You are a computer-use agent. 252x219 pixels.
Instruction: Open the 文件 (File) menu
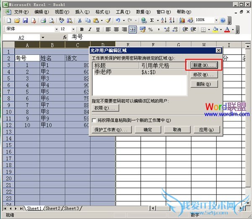click(x=21, y=12)
